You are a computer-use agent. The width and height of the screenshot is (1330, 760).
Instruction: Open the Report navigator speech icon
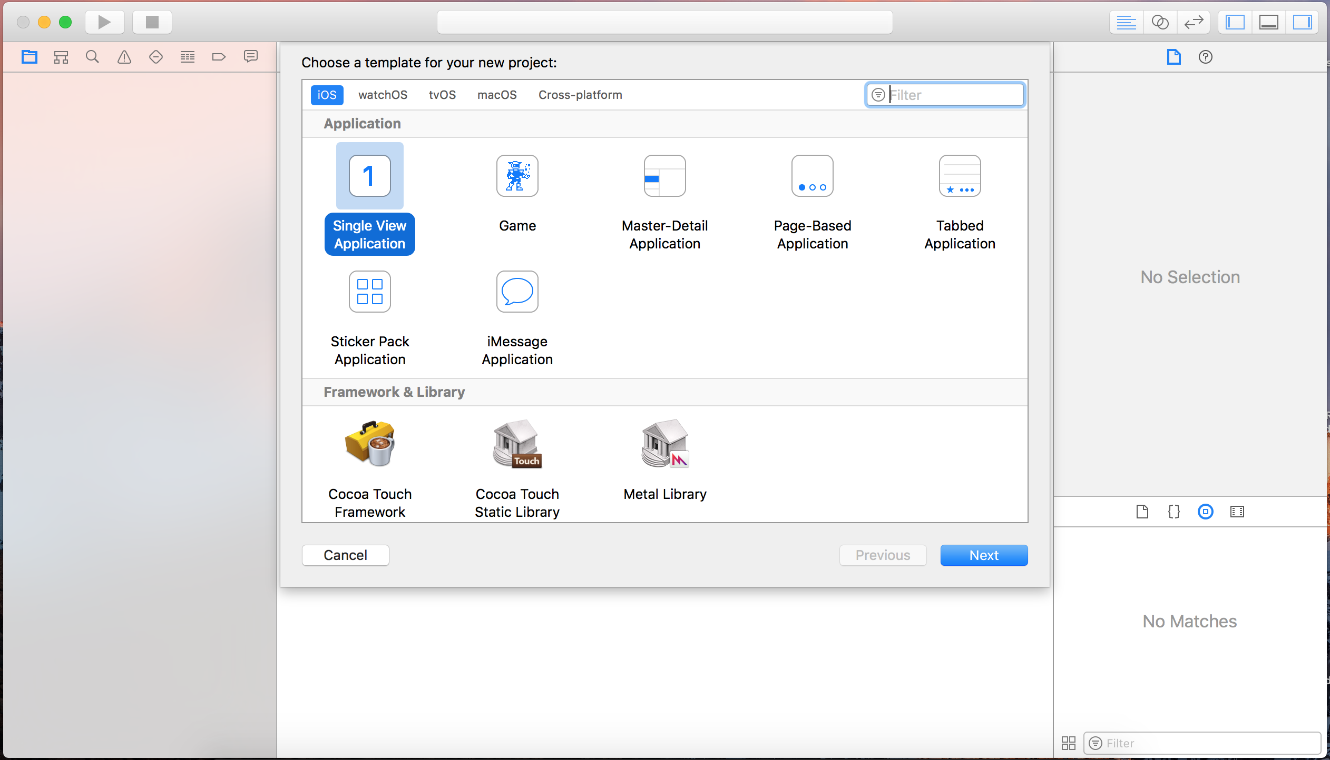coord(251,56)
